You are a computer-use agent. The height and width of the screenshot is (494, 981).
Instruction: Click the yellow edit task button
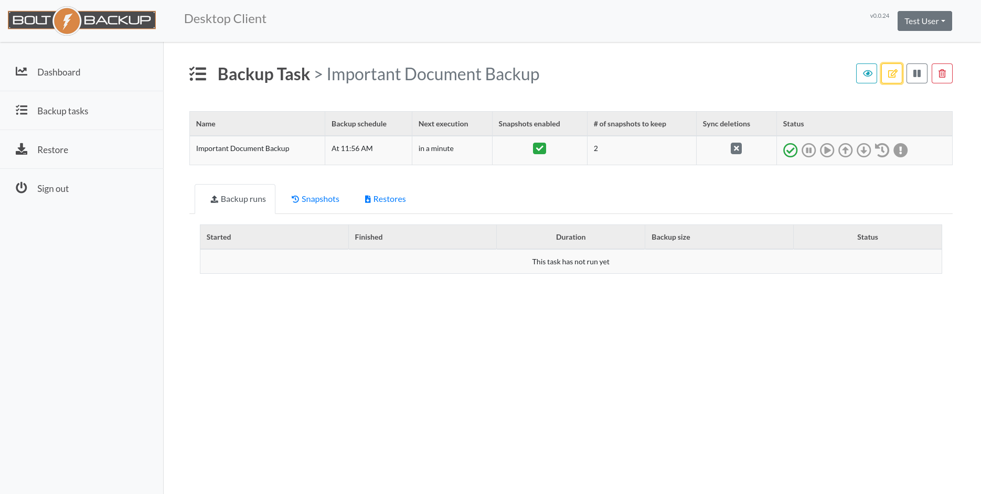coord(891,73)
